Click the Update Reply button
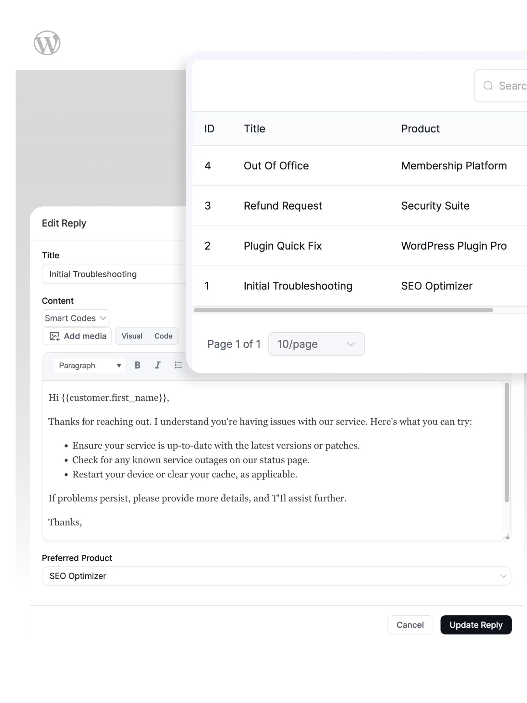This screenshot has height=703, width=527. (476, 624)
